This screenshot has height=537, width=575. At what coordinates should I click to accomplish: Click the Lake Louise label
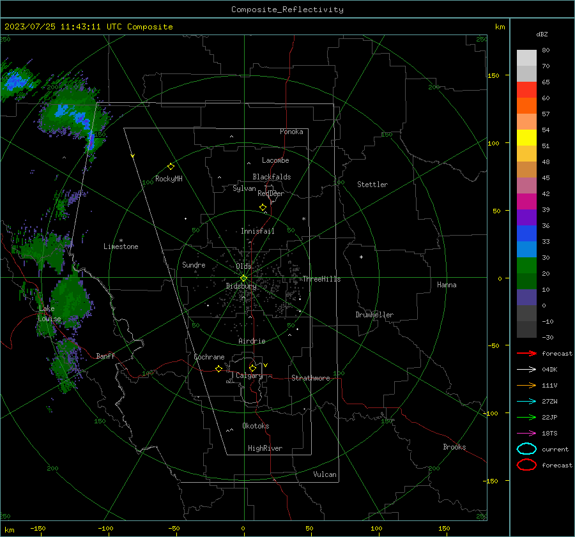point(49,314)
